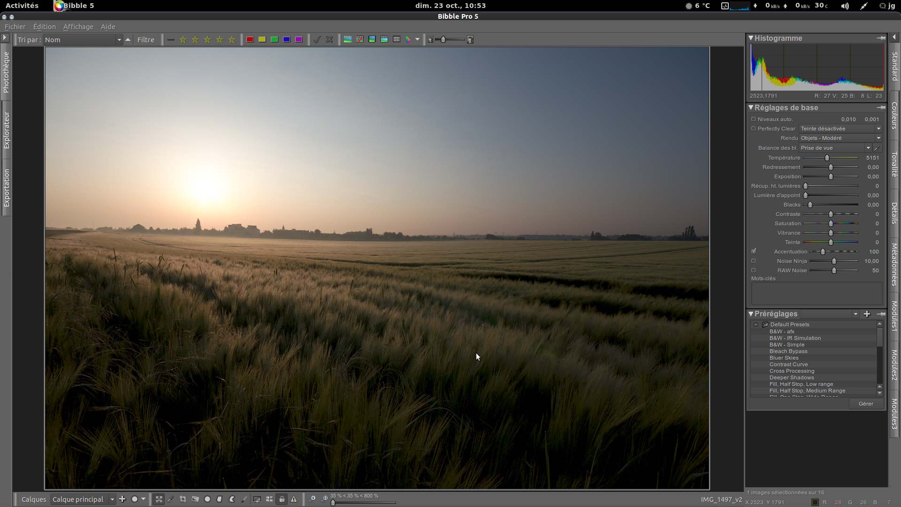Enable the Noise Ninja checkbox
The width and height of the screenshot is (901, 507).
[754, 261]
